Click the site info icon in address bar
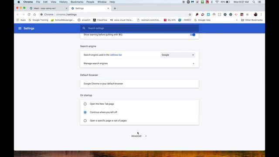Viewport: 279px width, 157px height. (x=41, y=14)
